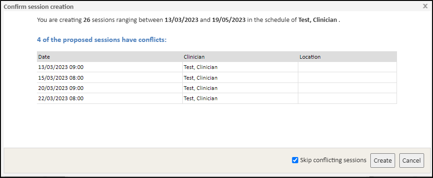
Task: Select the 20/03/2023 09:00 date cell
Action: tap(109, 88)
